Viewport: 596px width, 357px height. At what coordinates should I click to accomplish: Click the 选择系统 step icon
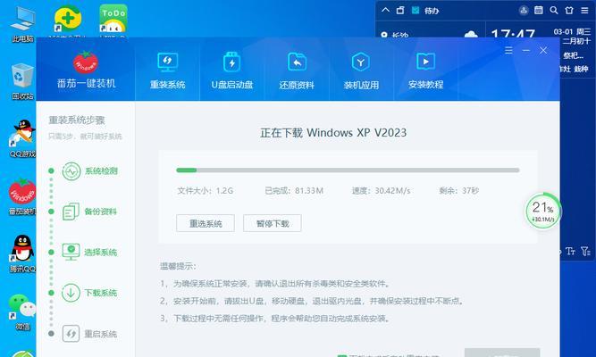click(71, 252)
